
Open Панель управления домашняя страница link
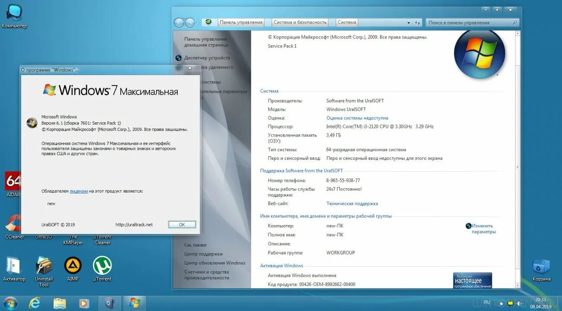(206, 42)
